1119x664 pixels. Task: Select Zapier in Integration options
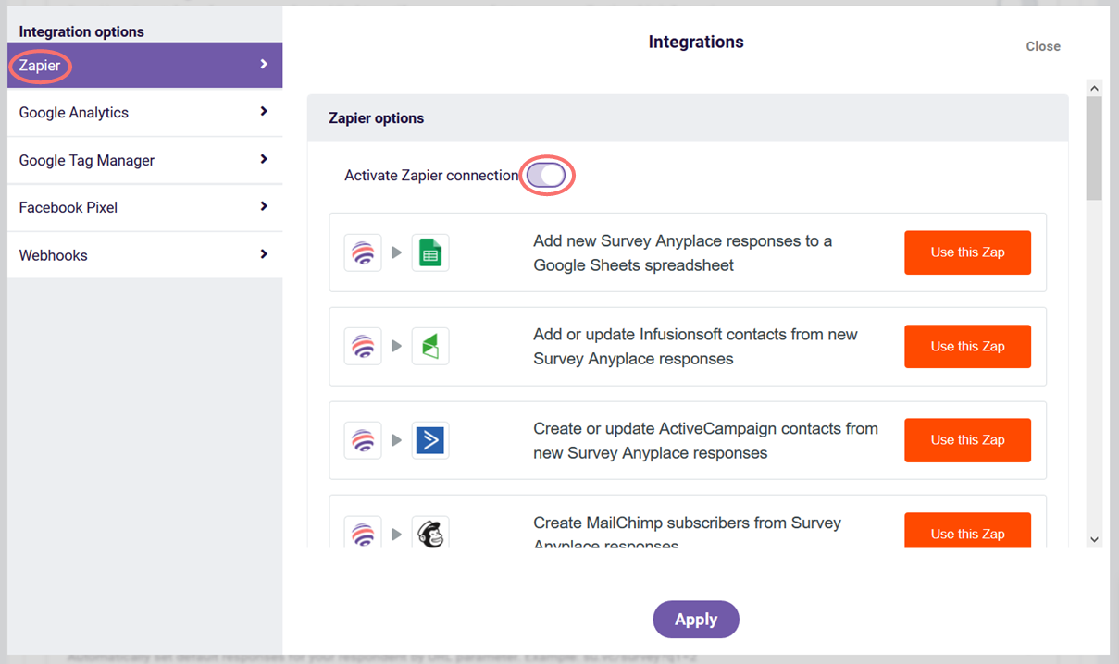(144, 65)
